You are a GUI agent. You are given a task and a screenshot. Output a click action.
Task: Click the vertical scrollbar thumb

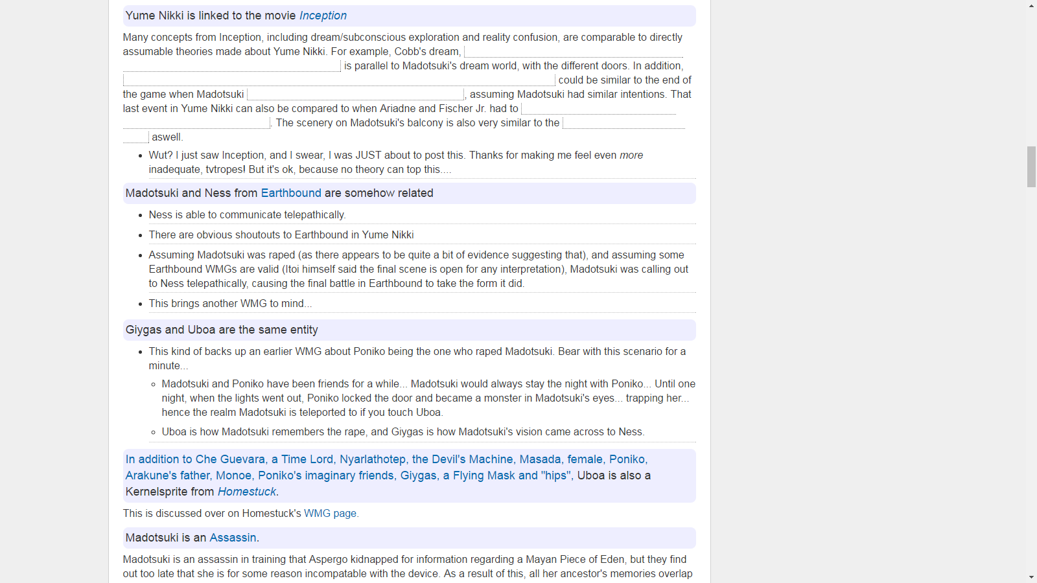[x=1031, y=166]
